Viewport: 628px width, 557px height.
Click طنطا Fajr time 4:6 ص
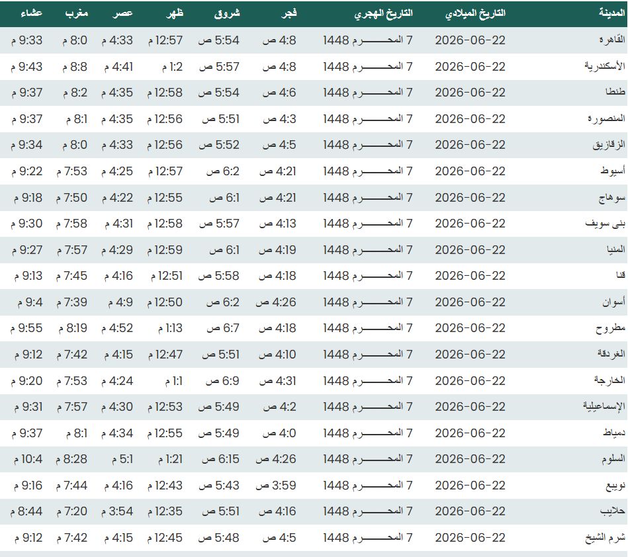279,93
